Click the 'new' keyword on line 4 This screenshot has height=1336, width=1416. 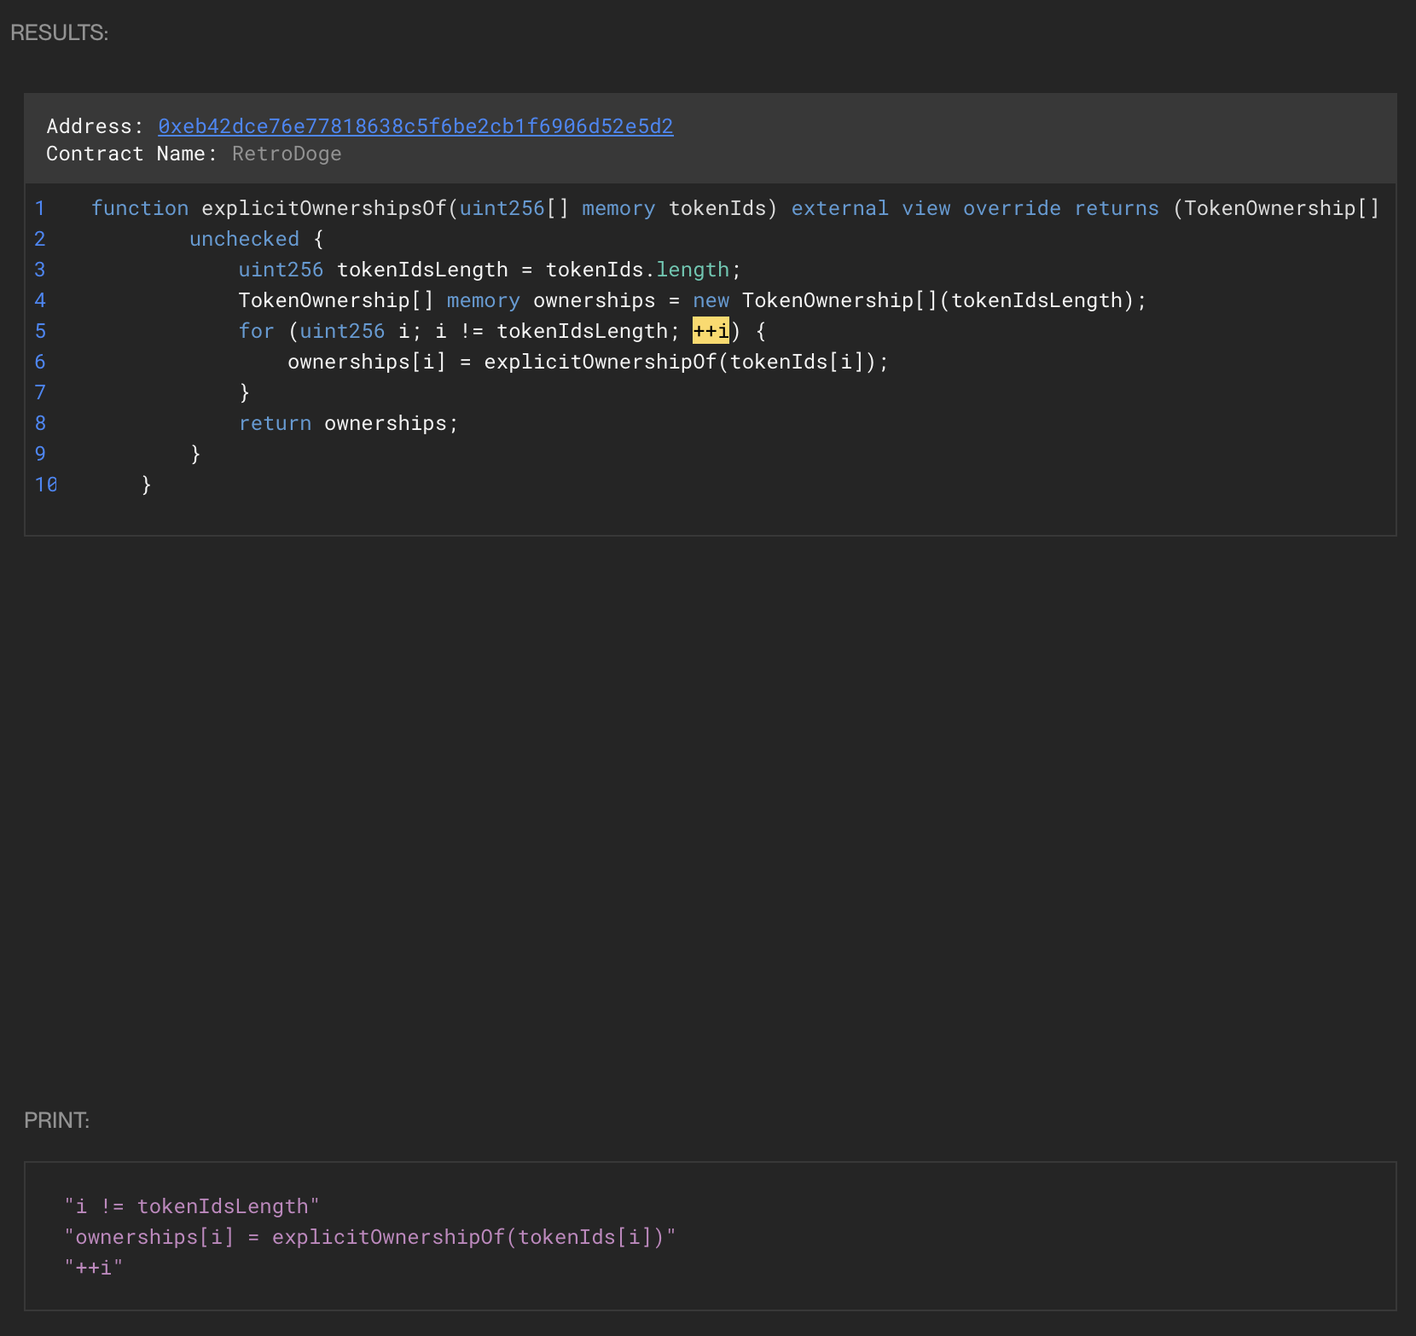tap(711, 300)
